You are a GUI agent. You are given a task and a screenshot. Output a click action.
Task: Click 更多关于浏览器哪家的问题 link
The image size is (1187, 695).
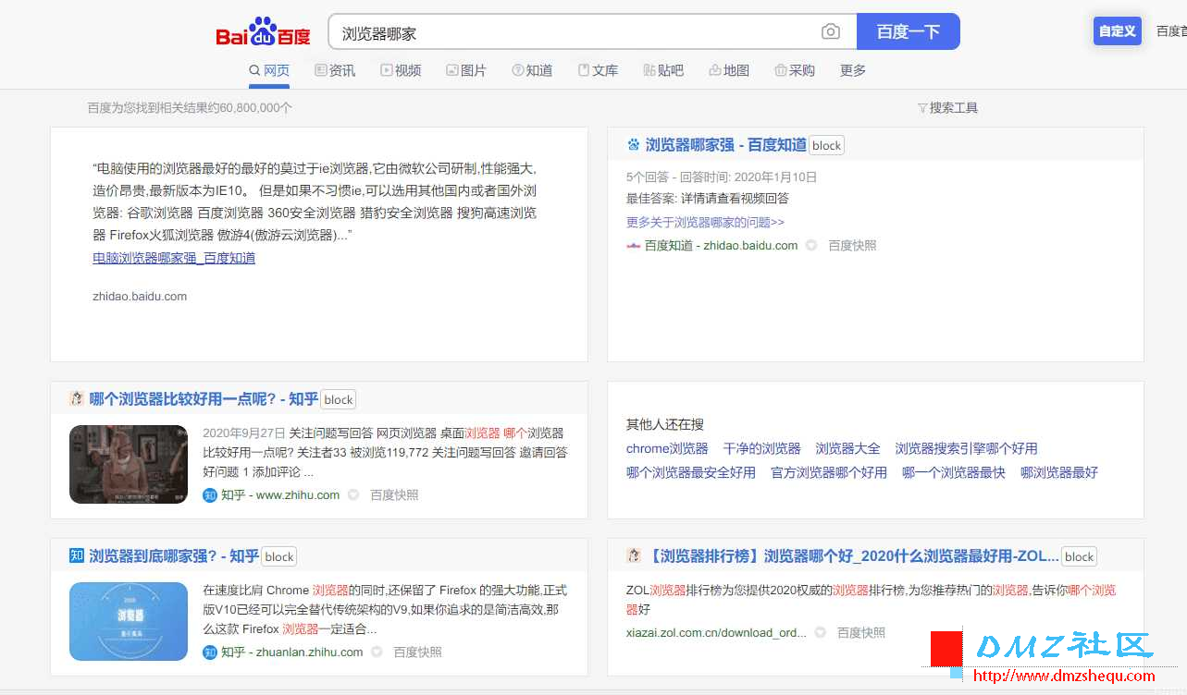[x=705, y=222]
